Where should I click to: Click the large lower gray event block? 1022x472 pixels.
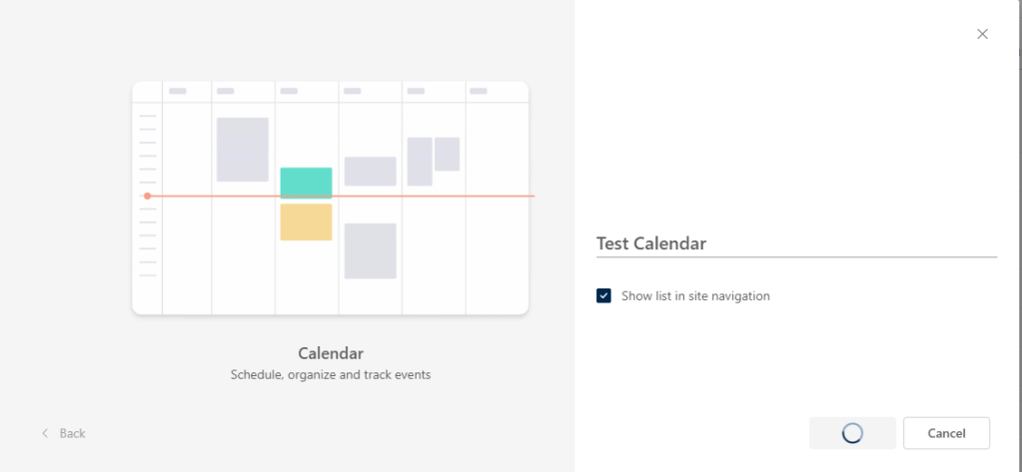(x=370, y=250)
